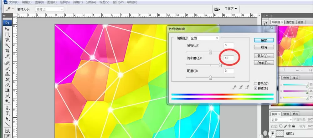Click the 确定 OK button
Screen dimensions: 313x138
[264, 40]
